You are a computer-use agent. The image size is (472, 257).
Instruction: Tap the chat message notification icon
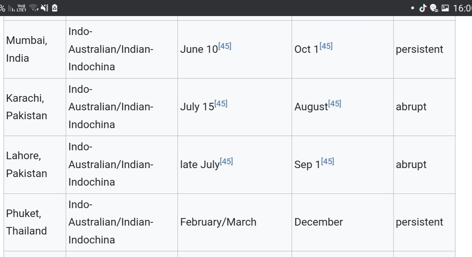pos(434,8)
